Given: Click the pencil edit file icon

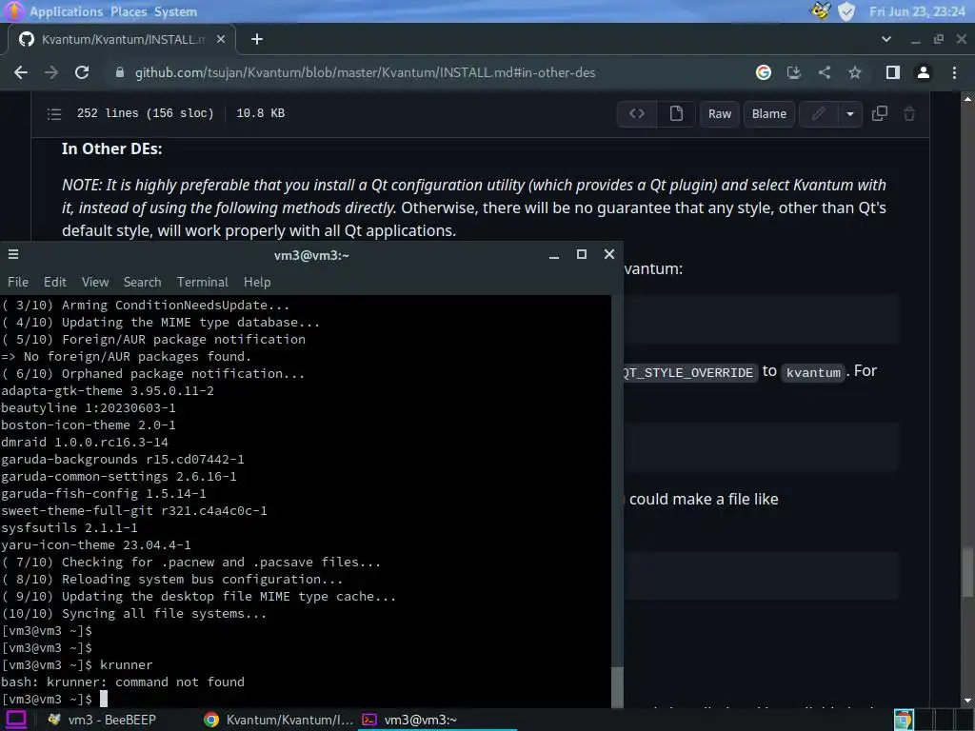Looking at the screenshot, I should tap(818, 114).
